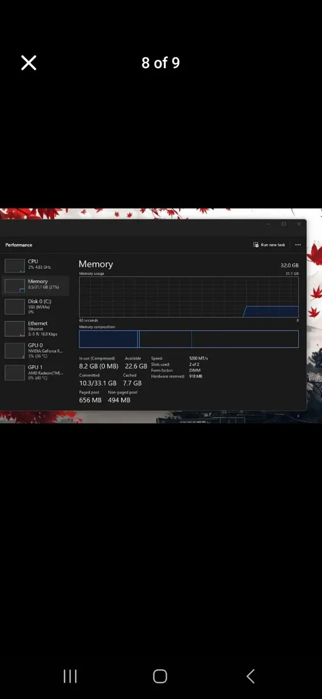The height and width of the screenshot is (699, 322).
Task: Click the Form factor value DIMM
Action: (x=195, y=370)
